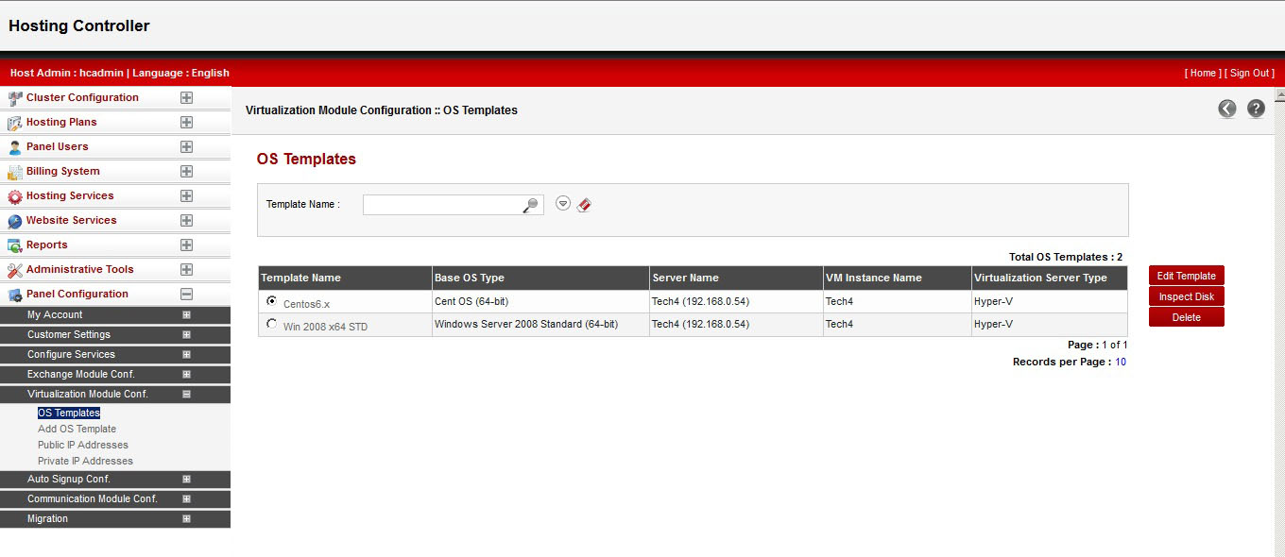This screenshot has height=557, width=1285.
Task: Open Private IP Addresses menu item
Action: coord(85,461)
